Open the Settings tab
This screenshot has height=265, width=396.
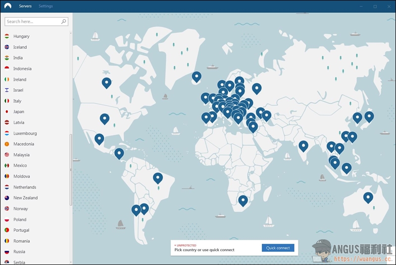click(x=46, y=6)
